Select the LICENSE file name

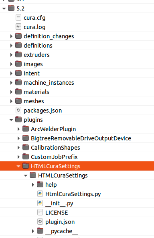coord(57,213)
